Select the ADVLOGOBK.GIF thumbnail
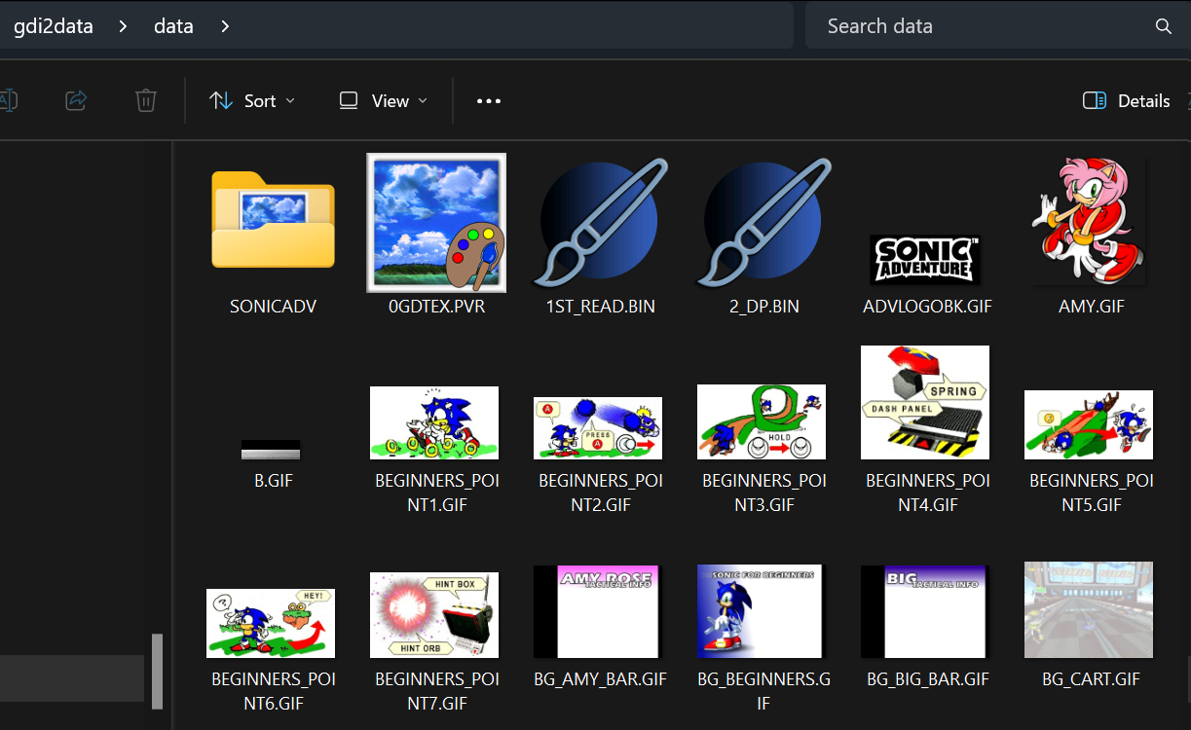The height and width of the screenshot is (730, 1191). [926, 259]
